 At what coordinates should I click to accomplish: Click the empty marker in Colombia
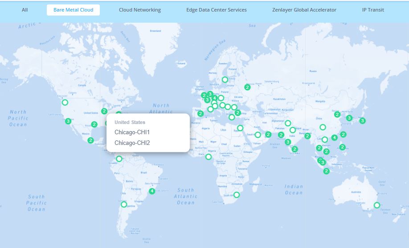119,159
